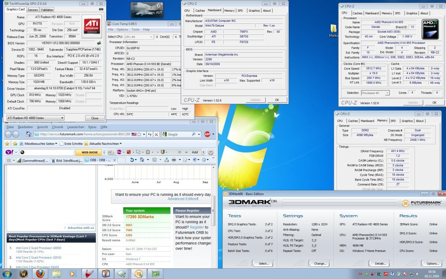Screen dimensions: 446x279
Task: Open Intel Core 2 Quad Processor Q6600 link
Action: tap(39, 248)
